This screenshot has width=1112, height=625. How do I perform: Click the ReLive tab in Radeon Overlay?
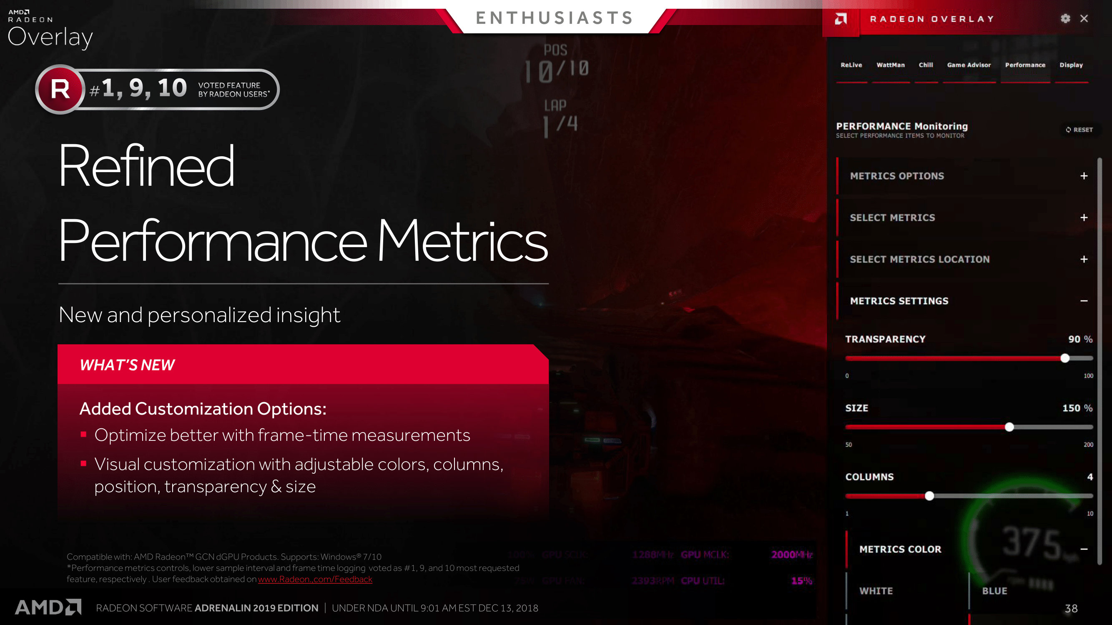[850, 65]
